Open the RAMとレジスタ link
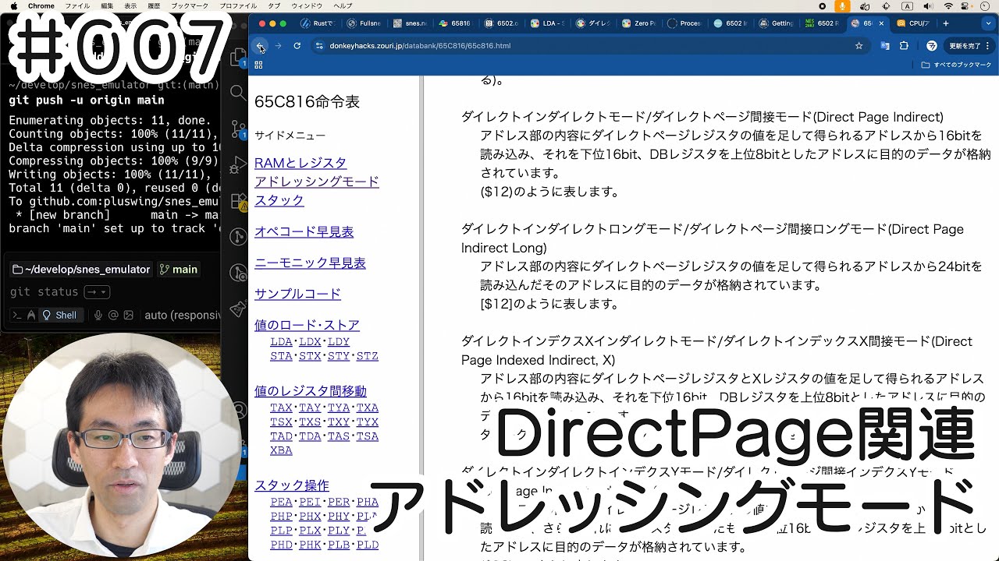This screenshot has width=999, height=561. (x=300, y=163)
